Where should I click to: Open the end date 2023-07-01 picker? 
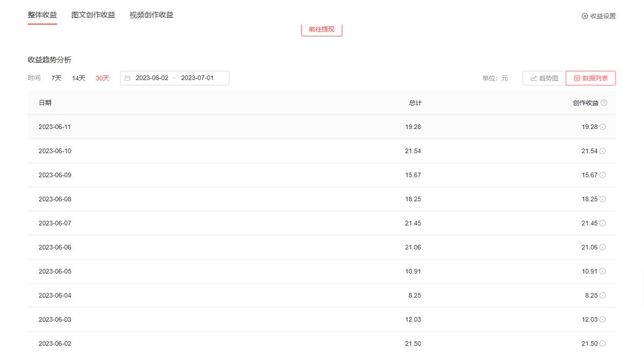coord(197,78)
